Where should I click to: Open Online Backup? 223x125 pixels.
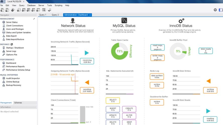(x=13, y=82)
